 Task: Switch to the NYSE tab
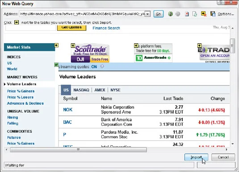pyautogui.click(x=115, y=90)
